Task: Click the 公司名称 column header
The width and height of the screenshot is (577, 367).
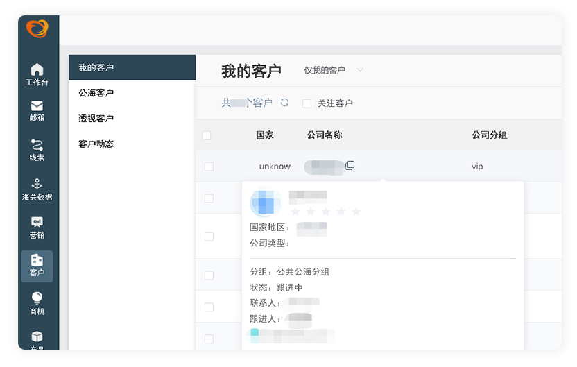Action: tap(325, 135)
